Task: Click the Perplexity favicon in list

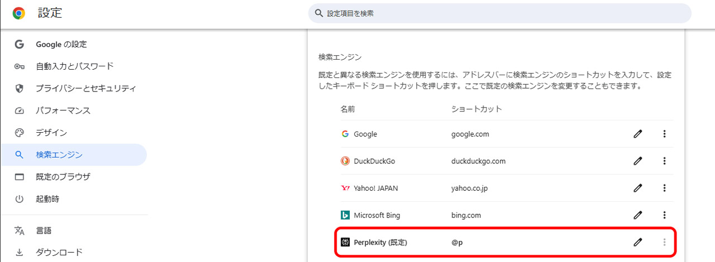Action: click(345, 242)
